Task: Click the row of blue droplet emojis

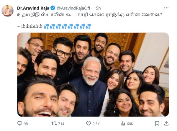Action: coord(67,27)
